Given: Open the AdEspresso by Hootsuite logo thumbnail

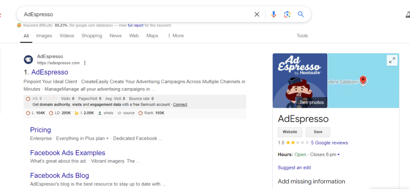Looking at the screenshot, I should pos(300,80).
